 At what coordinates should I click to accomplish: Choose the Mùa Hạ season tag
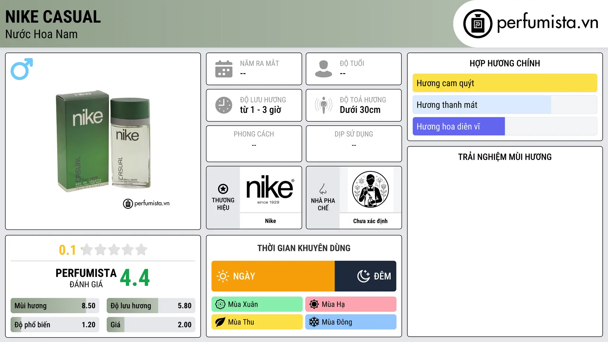[351, 304]
